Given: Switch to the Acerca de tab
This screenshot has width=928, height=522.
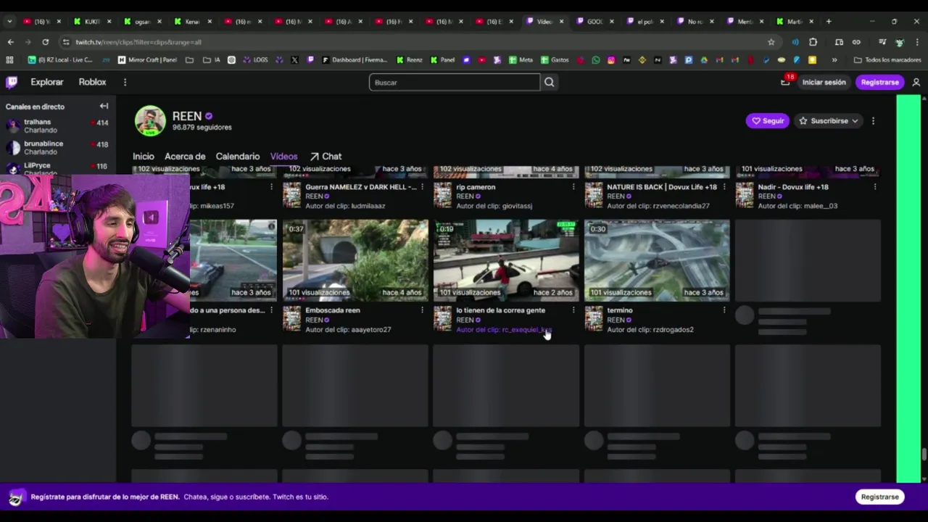Looking at the screenshot, I should (x=185, y=156).
